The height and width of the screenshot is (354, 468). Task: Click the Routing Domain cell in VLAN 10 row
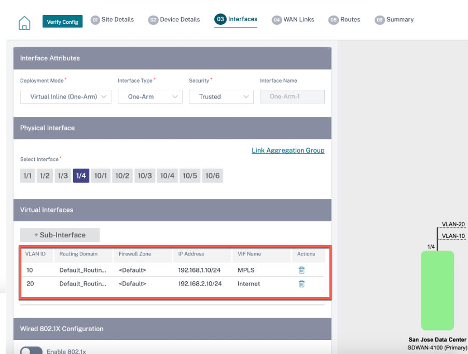click(x=83, y=270)
